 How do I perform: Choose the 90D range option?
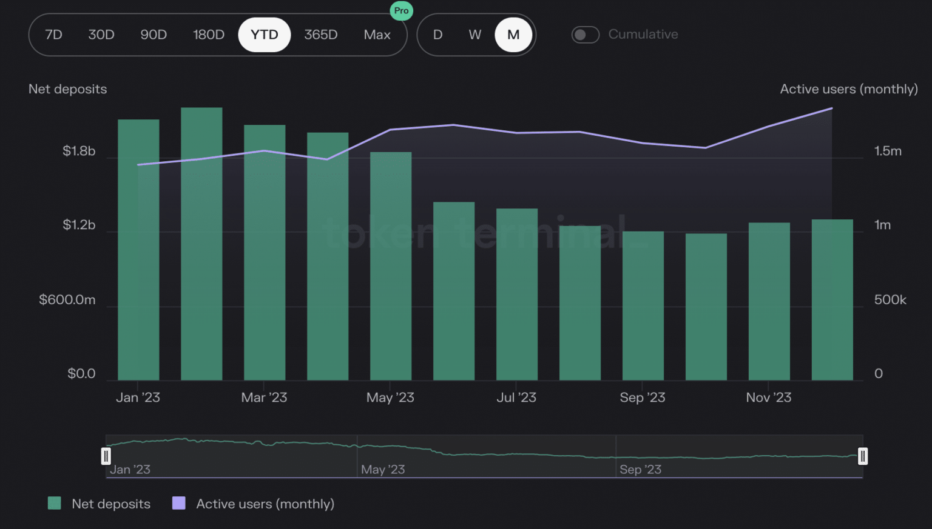click(154, 35)
